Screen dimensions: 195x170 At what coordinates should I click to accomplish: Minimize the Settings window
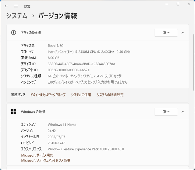167,4
